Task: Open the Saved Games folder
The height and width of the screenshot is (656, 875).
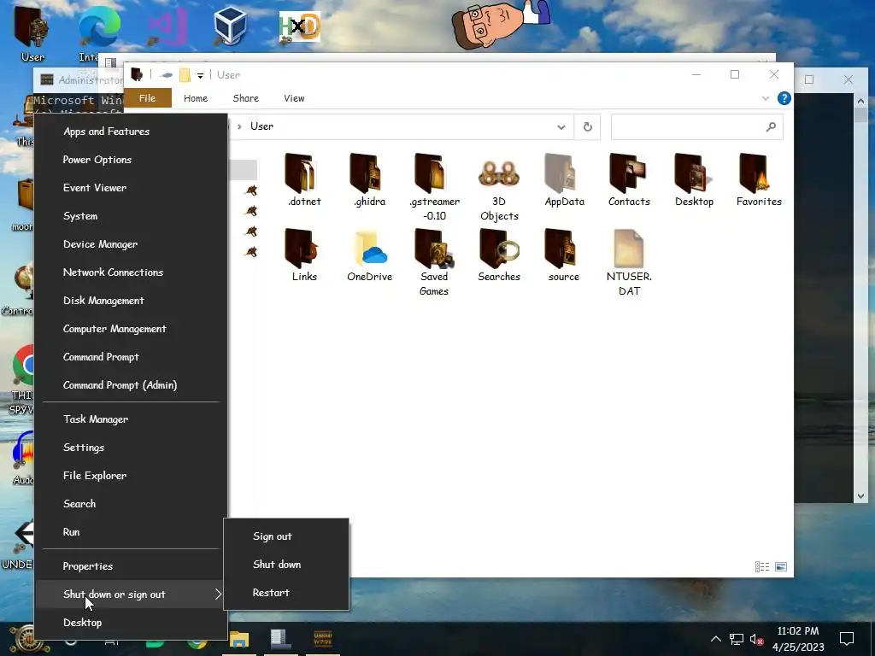Action: 434,262
